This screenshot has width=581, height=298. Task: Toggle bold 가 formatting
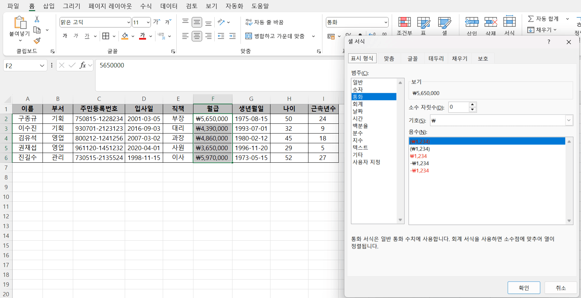click(x=65, y=36)
